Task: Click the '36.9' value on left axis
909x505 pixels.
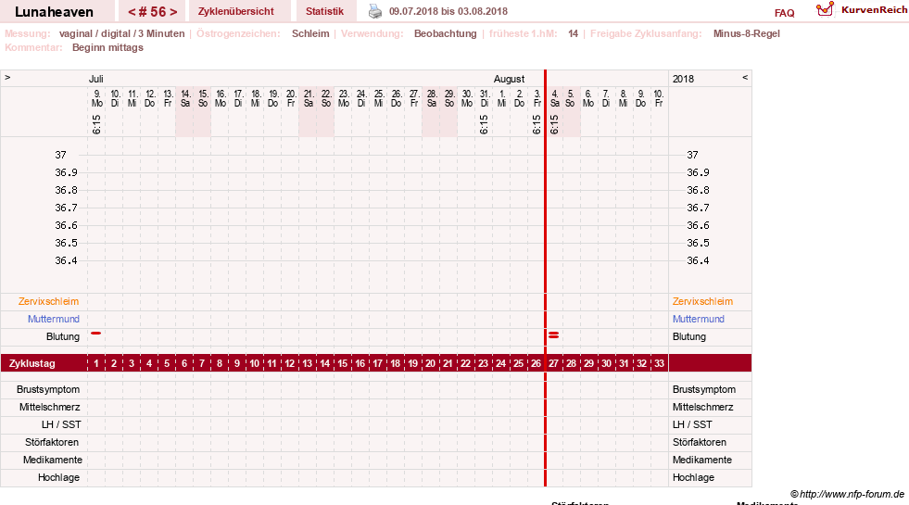Action: (x=66, y=172)
